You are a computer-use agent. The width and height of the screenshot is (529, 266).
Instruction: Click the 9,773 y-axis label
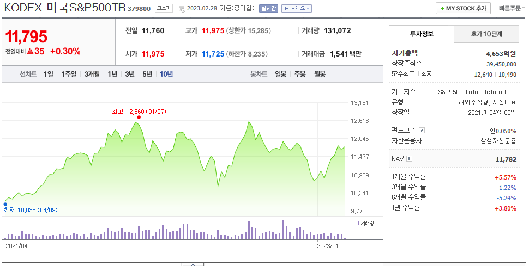coord(359,211)
